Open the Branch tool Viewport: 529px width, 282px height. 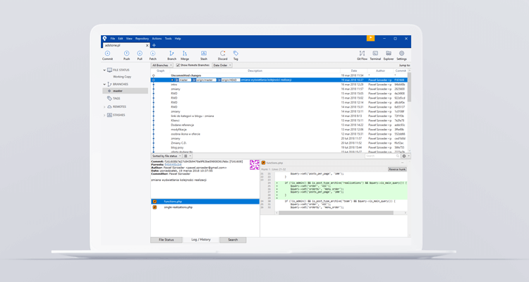(171, 55)
